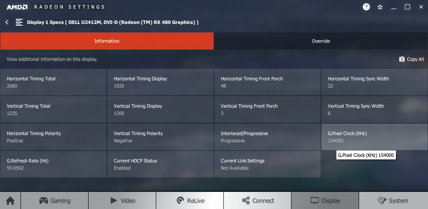Select the Vertical Timing Front Porch tile
Viewport: 428px width, 209px height.
tap(267, 109)
